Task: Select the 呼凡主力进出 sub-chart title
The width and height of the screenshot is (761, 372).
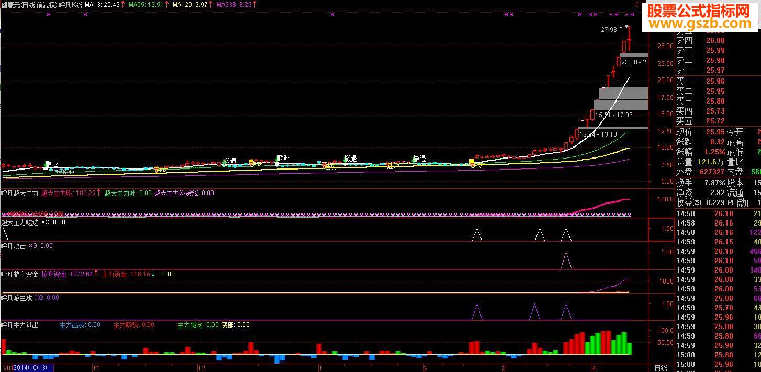Action: pyautogui.click(x=19, y=325)
